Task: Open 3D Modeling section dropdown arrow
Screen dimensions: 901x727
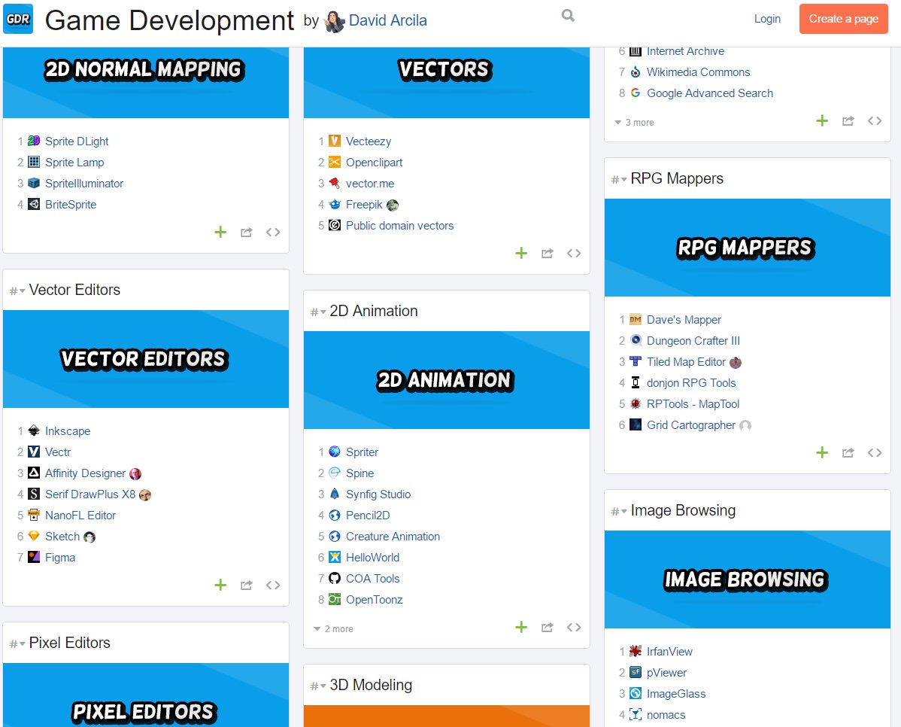Action: point(323,686)
